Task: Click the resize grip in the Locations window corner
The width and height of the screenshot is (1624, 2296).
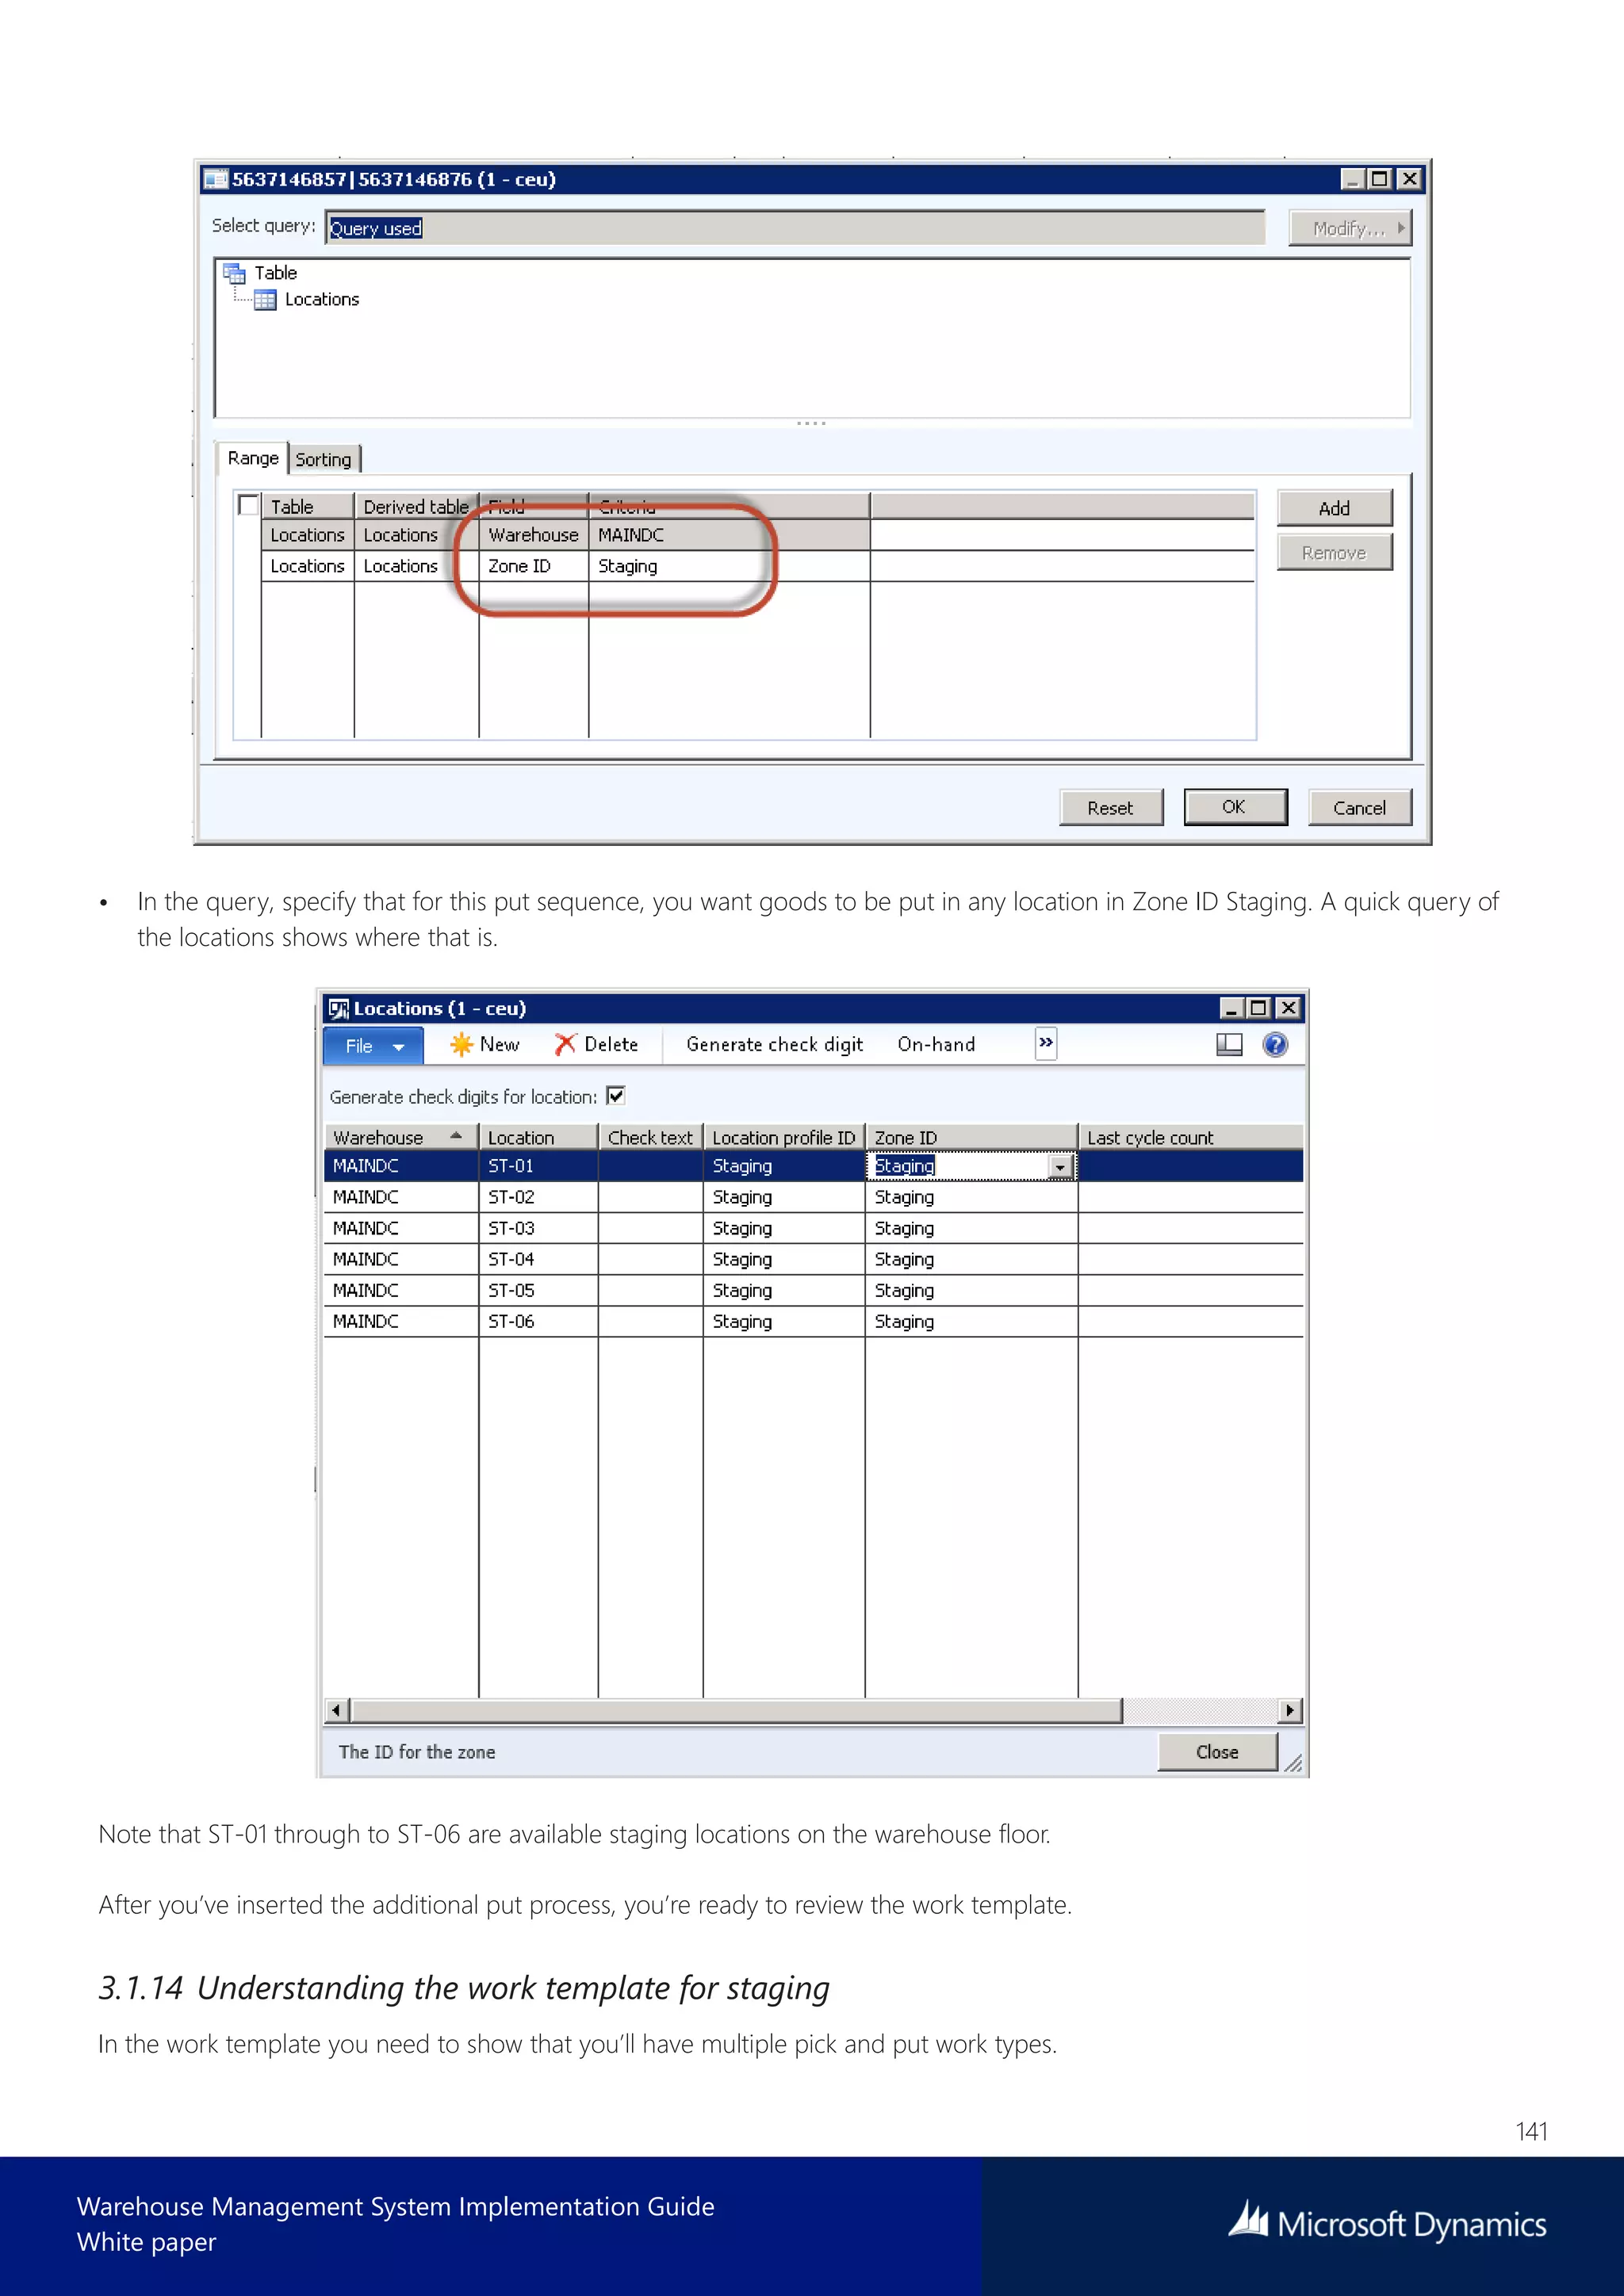Action: 1293,1763
